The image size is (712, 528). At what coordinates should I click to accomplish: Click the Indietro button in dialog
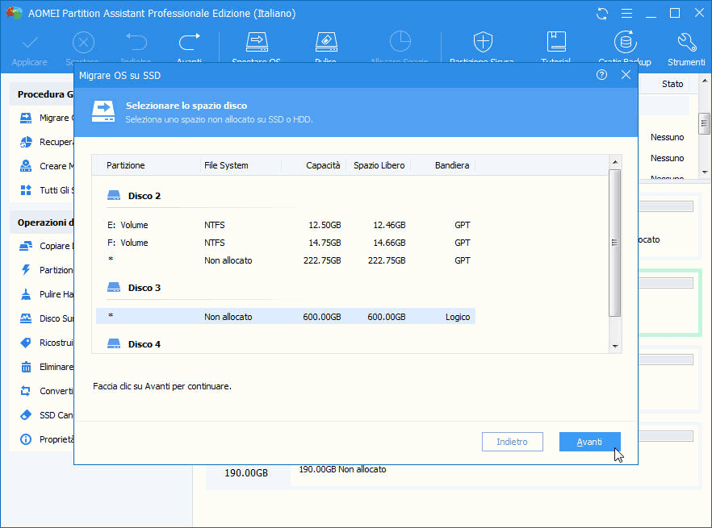512,442
